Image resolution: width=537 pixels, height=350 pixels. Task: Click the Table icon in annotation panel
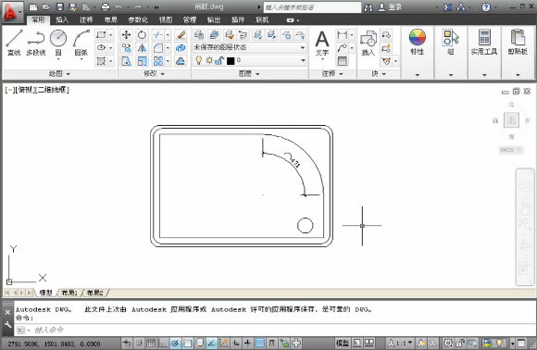(x=342, y=61)
